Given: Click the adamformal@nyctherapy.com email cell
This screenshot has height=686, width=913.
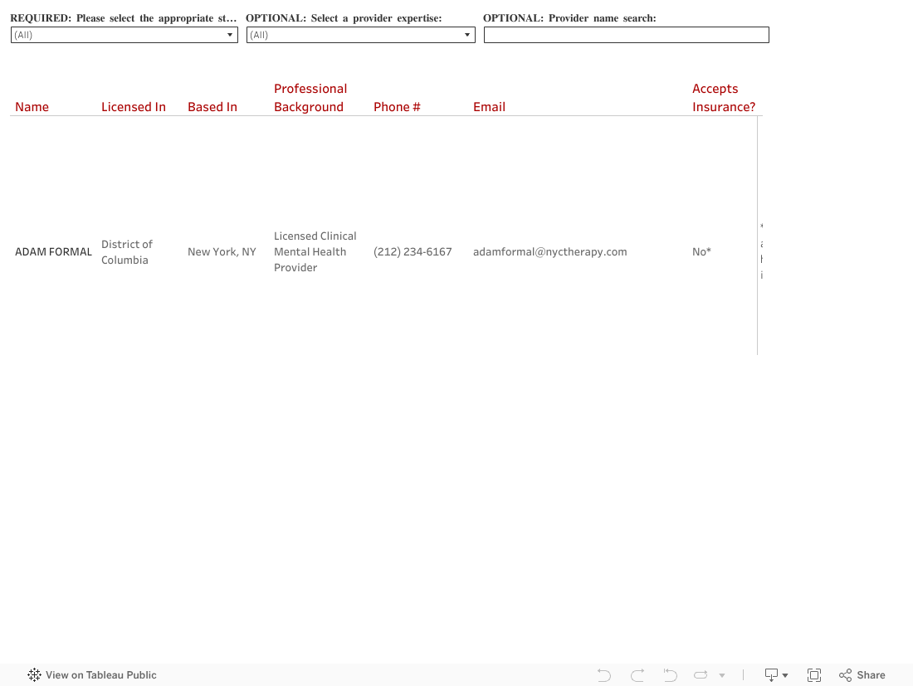Looking at the screenshot, I should pos(550,252).
